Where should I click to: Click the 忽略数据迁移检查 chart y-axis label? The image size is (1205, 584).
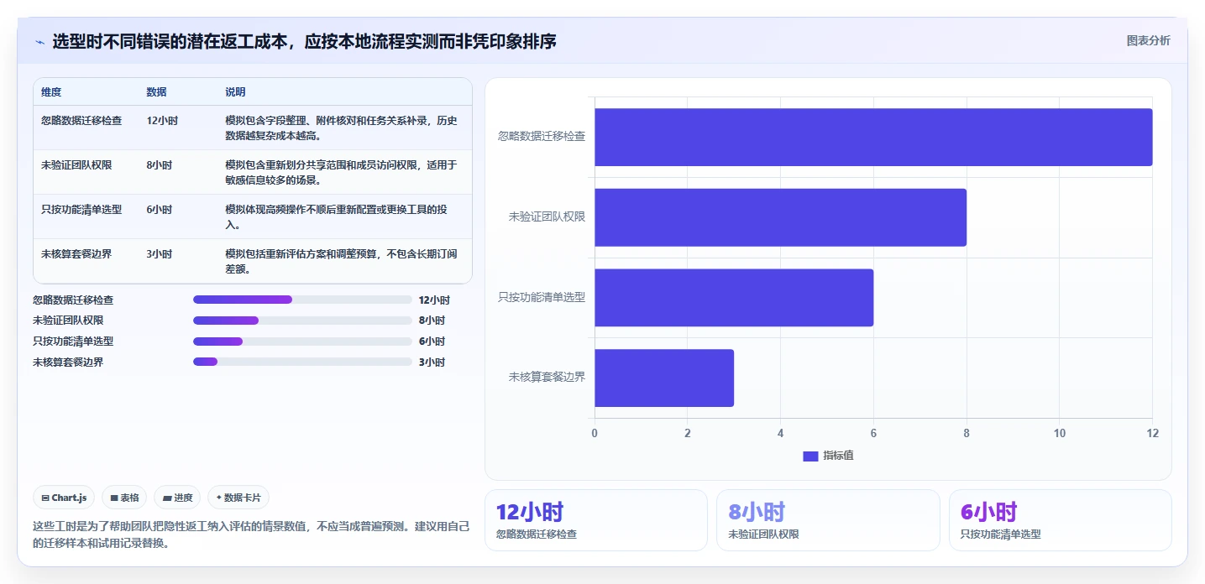coord(542,136)
